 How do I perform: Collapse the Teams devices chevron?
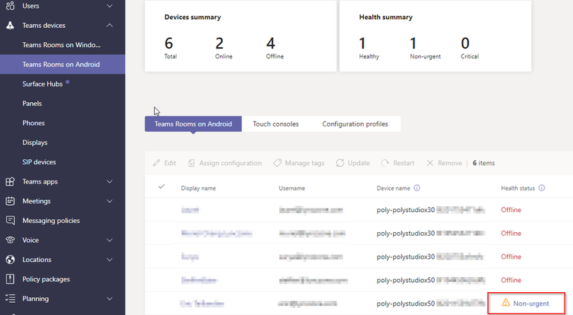click(x=110, y=26)
